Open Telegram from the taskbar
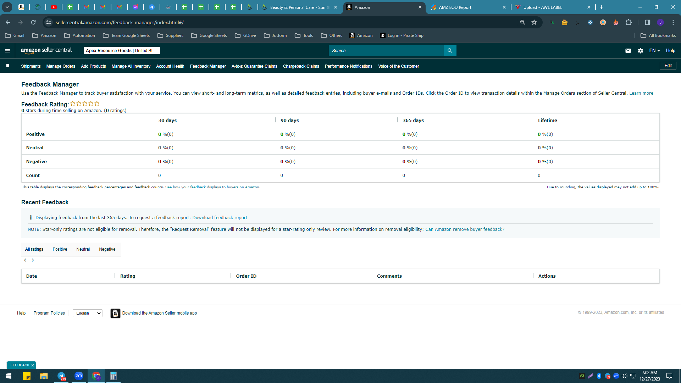This screenshot has height=383, width=681. pos(61,376)
